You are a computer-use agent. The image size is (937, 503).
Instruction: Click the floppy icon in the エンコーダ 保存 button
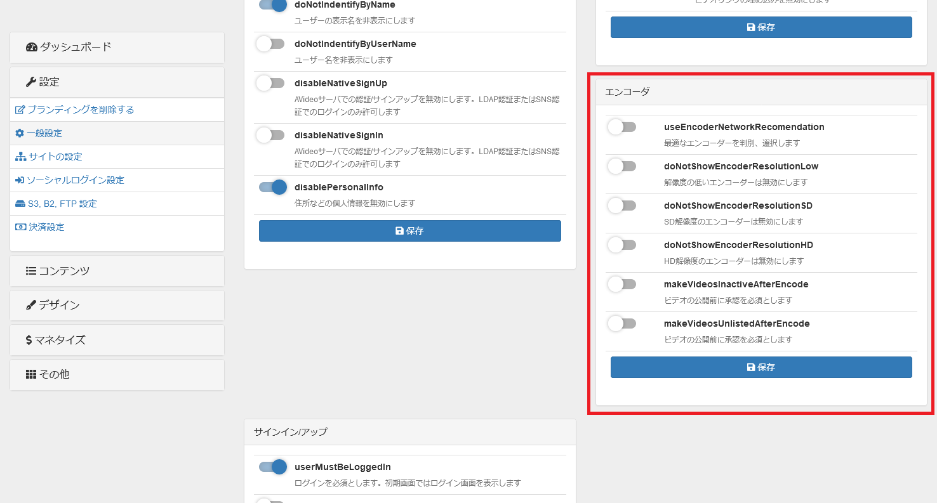coord(751,367)
